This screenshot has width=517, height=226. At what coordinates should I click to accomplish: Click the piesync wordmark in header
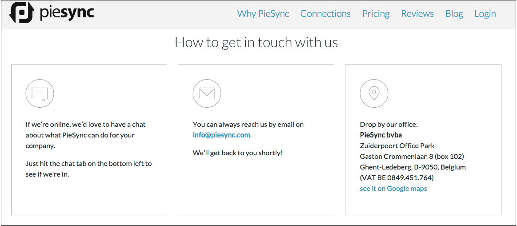point(67,13)
